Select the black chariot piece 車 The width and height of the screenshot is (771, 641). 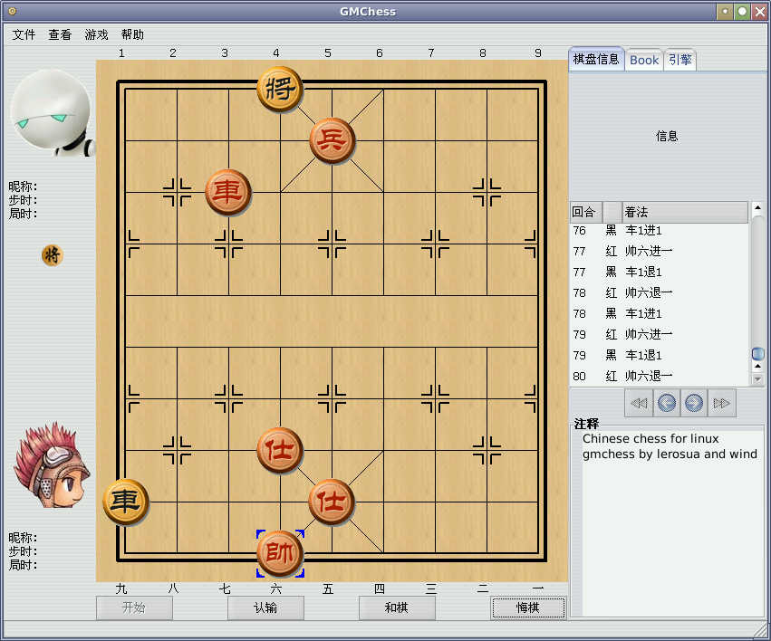tap(125, 502)
